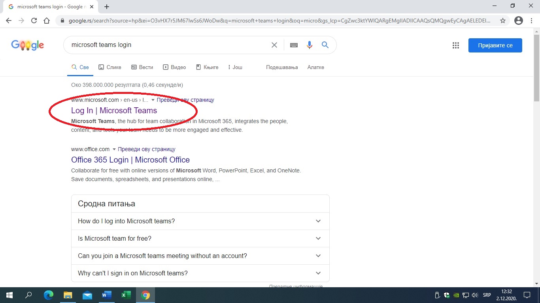This screenshot has width=540, height=303.
Task: Open the Још more menu
Action: point(235,67)
